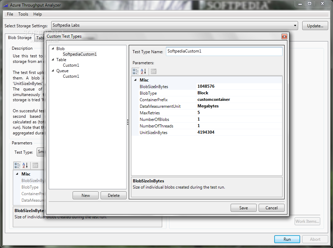Maximize the Azure Throughput Analyzer window
333x248 pixels.
click(309, 3)
